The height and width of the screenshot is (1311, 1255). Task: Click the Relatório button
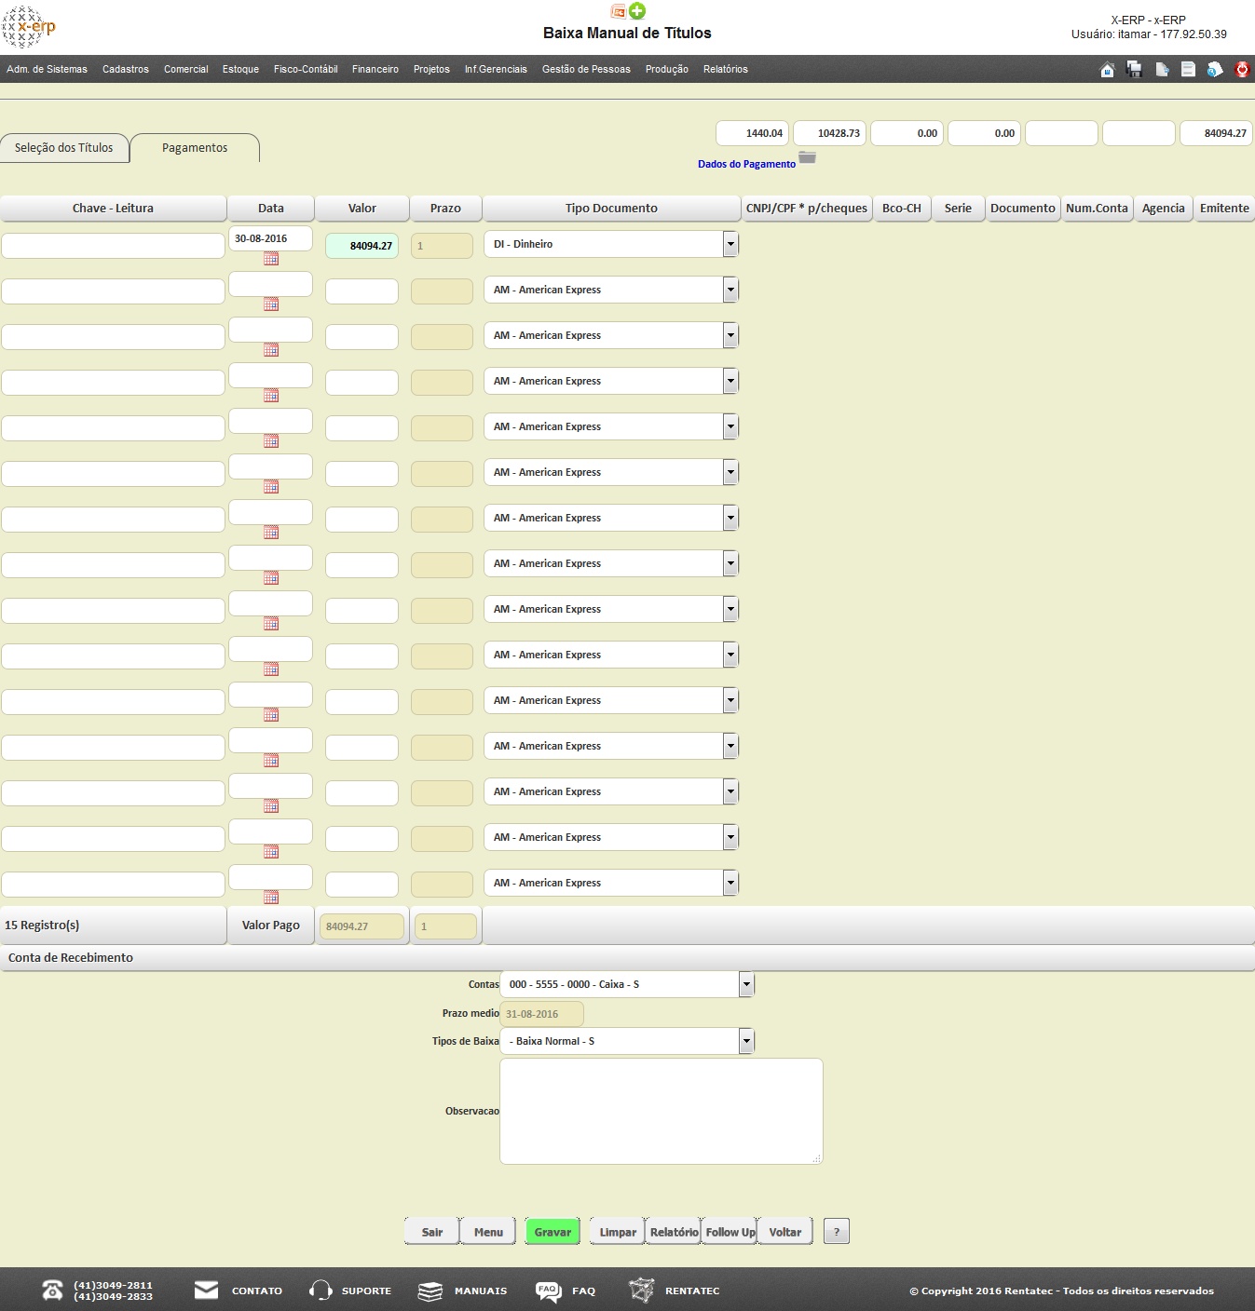[674, 1231]
